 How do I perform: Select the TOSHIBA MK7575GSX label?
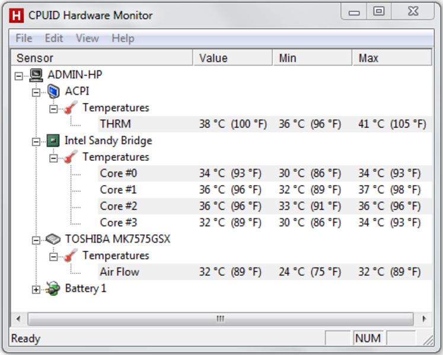117,239
